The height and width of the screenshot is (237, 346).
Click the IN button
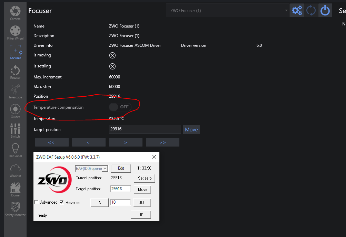pos(99,203)
